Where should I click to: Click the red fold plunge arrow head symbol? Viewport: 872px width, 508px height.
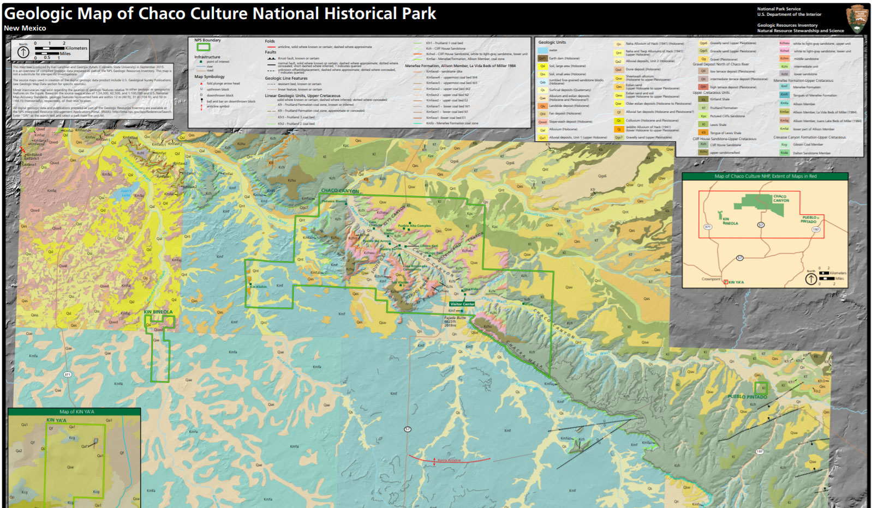coord(201,83)
